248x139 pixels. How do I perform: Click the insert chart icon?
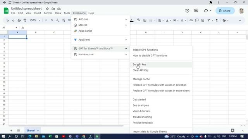203,20
